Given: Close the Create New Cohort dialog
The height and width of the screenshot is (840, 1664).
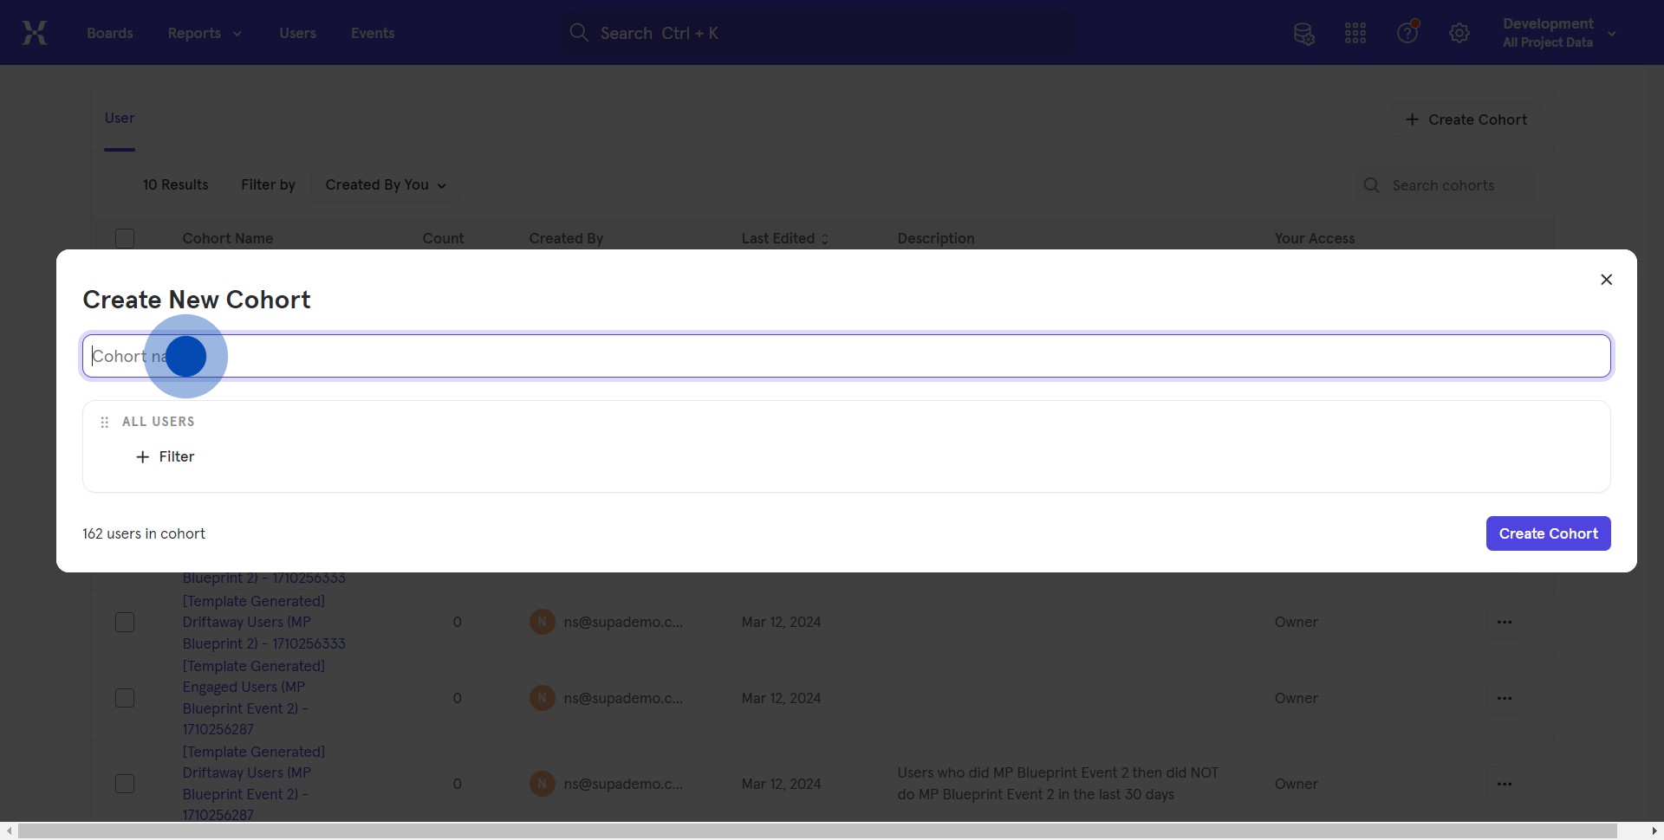Looking at the screenshot, I should pyautogui.click(x=1606, y=280).
